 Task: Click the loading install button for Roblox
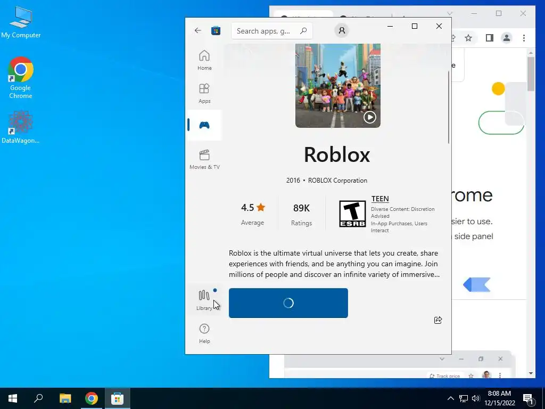click(288, 303)
